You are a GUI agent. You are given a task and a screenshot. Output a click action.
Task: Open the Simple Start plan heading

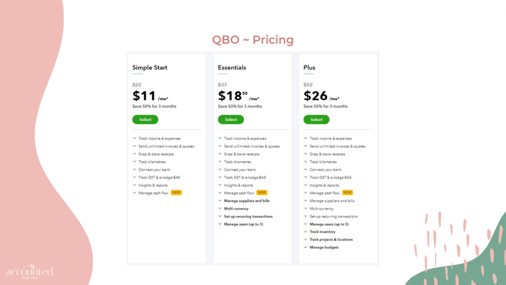pos(150,68)
